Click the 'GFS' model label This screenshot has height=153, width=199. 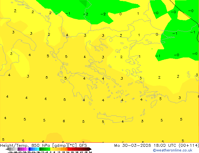coord(83,146)
